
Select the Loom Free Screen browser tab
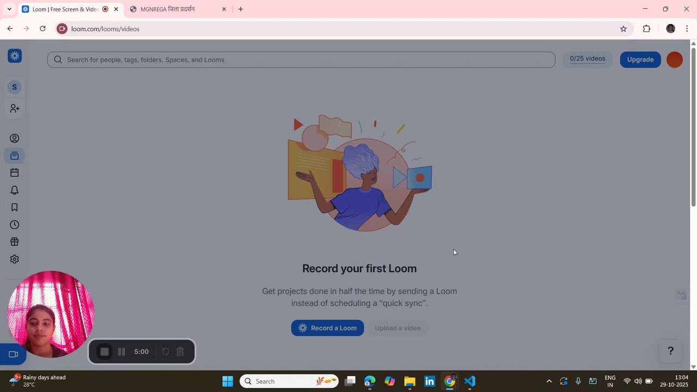65,9
